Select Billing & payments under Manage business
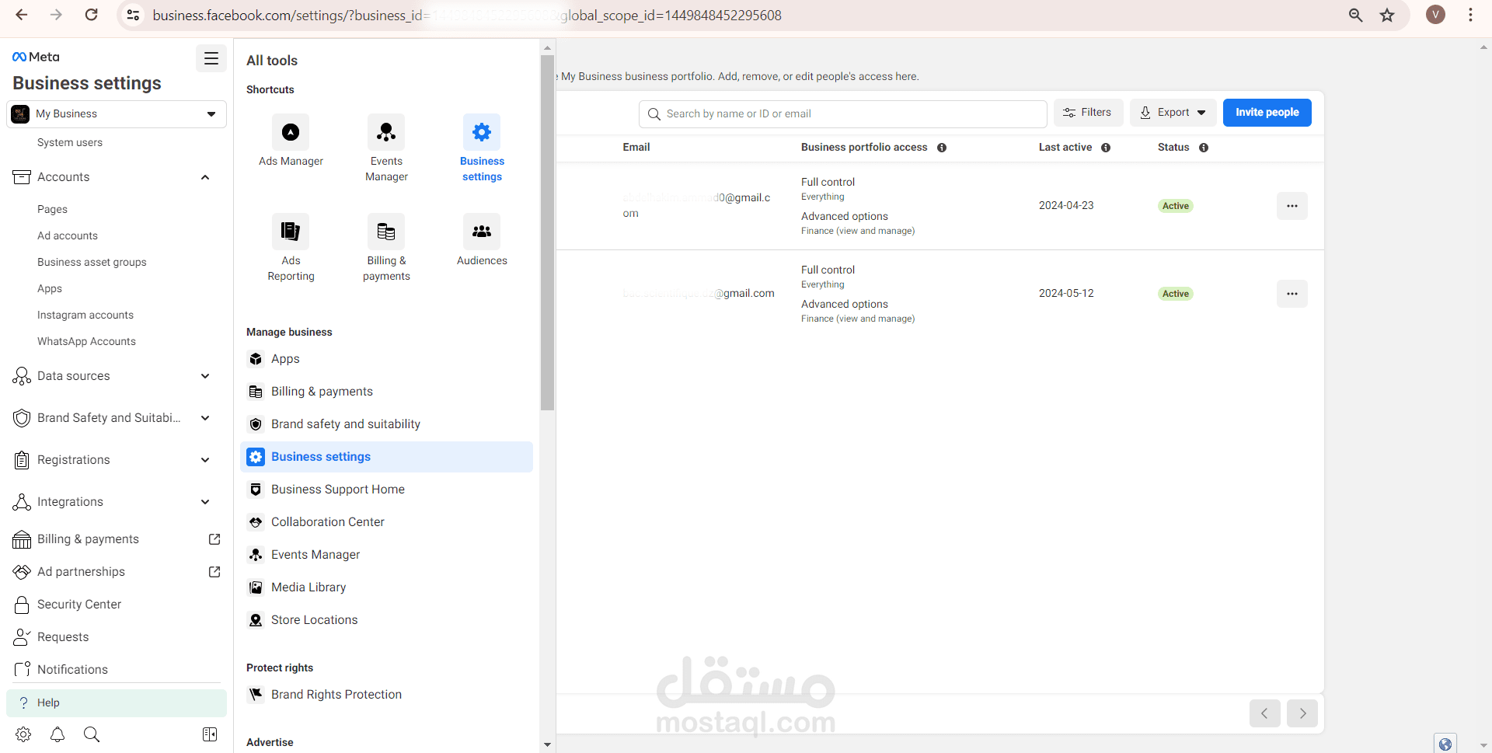This screenshot has height=753, width=1492. click(x=386, y=392)
